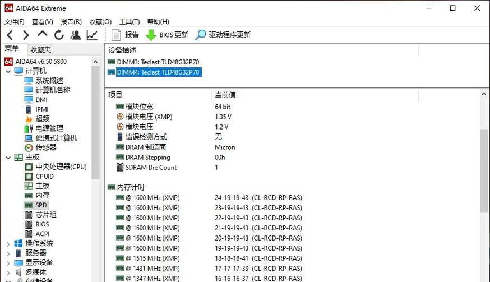The width and height of the screenshot is (490, 282).
Task: Open the 报告(R) menu
Action: coord(71,21)
